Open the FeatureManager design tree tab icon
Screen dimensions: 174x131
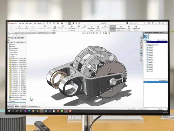point(9,38)
